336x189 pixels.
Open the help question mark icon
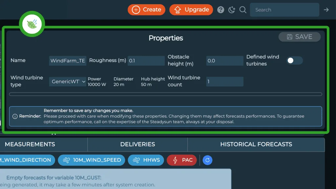pyautogui.click(x=220, y=10)
